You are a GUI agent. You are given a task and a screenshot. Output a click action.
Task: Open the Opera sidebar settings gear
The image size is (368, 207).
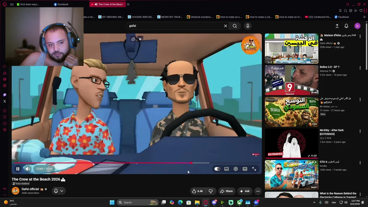[5, 130]
